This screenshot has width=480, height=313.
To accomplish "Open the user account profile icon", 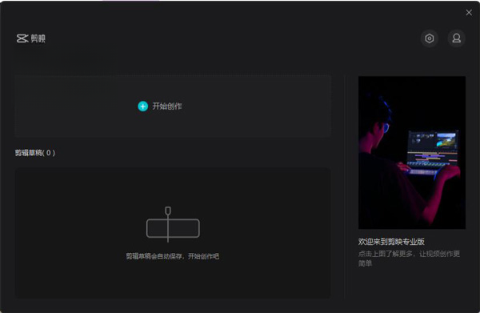I will 457,38.
